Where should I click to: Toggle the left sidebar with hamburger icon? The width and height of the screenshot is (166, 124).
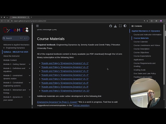[37, 26]
